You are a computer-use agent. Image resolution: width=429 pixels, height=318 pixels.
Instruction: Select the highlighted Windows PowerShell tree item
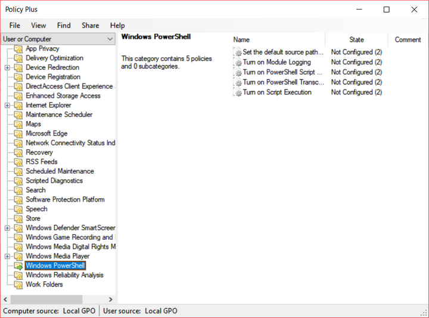[55, 265]
